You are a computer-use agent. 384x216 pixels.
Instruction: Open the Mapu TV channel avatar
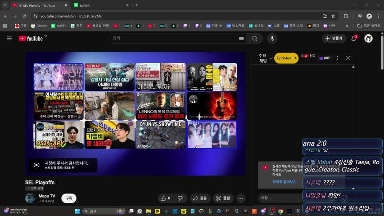[30, 198]
